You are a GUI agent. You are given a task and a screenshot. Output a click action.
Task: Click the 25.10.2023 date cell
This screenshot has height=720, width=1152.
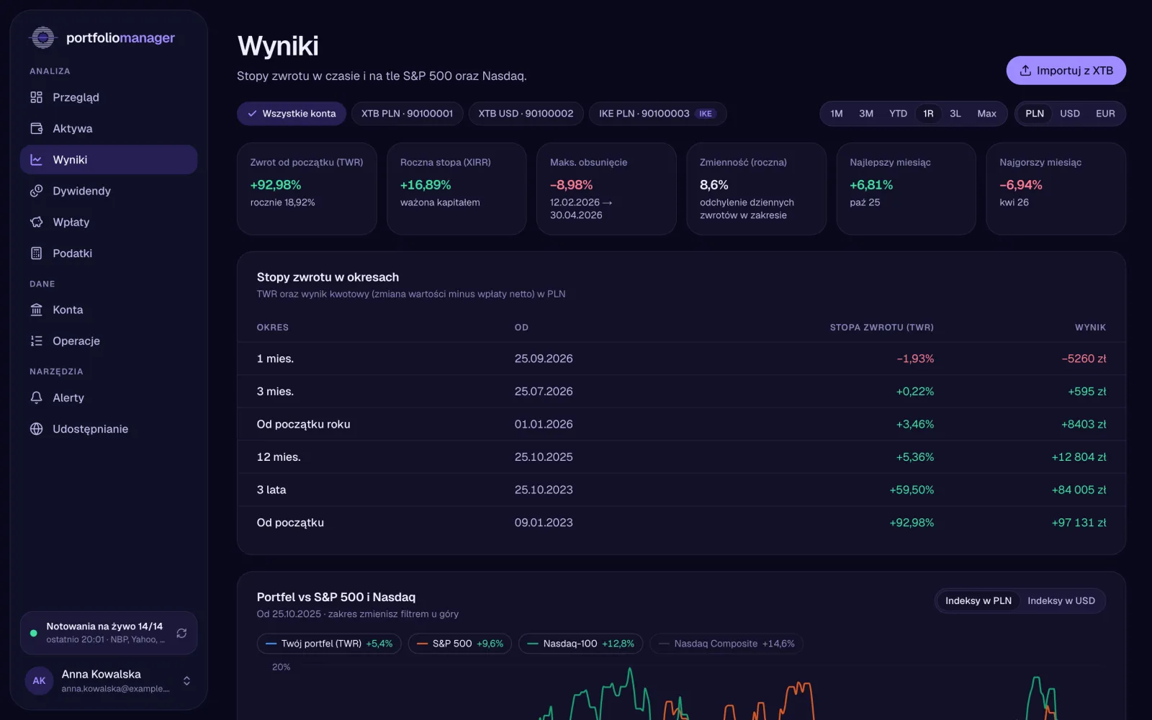point(544,490)
